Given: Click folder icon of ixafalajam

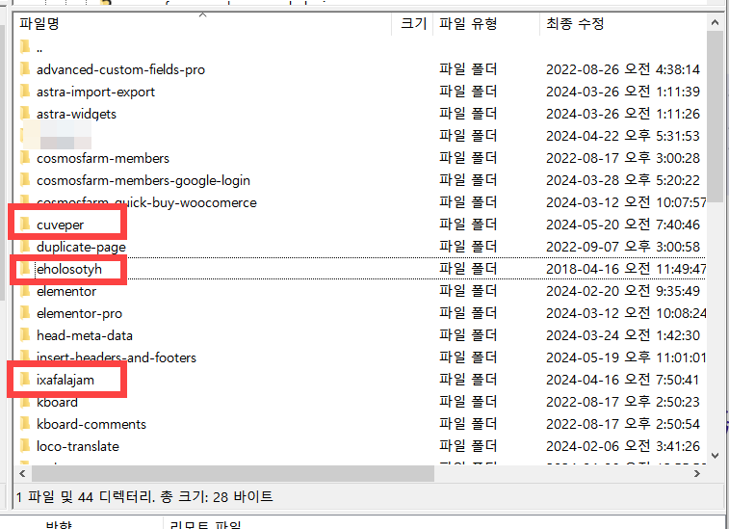Looking at the screenshot, I should pyautogui.click(x=25, y=380).
